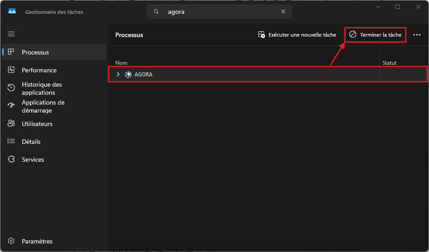Click Terminer la tâche button
Image resolution: width=429 pixels, height=252 pixels.
[x=375, y=35]
